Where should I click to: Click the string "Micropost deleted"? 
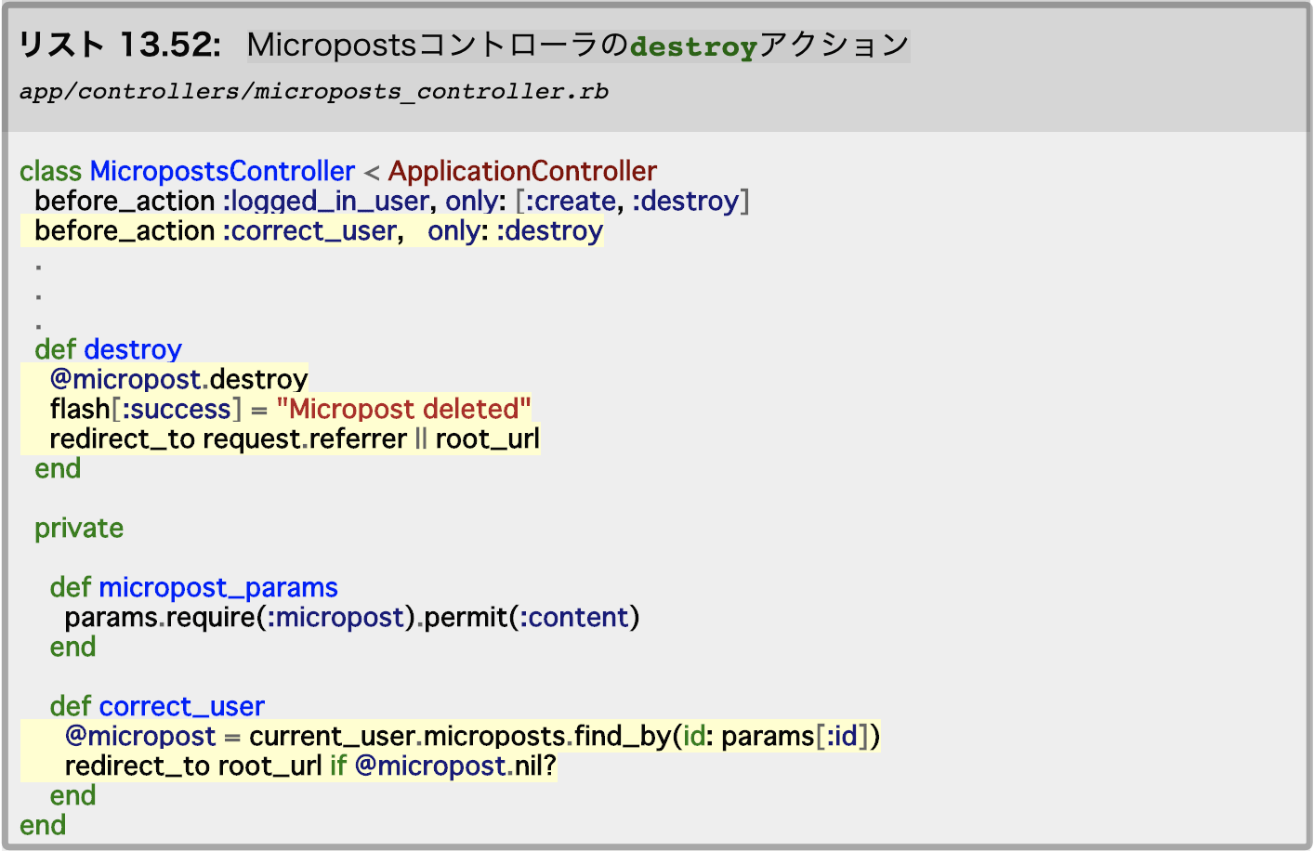coord(403,409)
